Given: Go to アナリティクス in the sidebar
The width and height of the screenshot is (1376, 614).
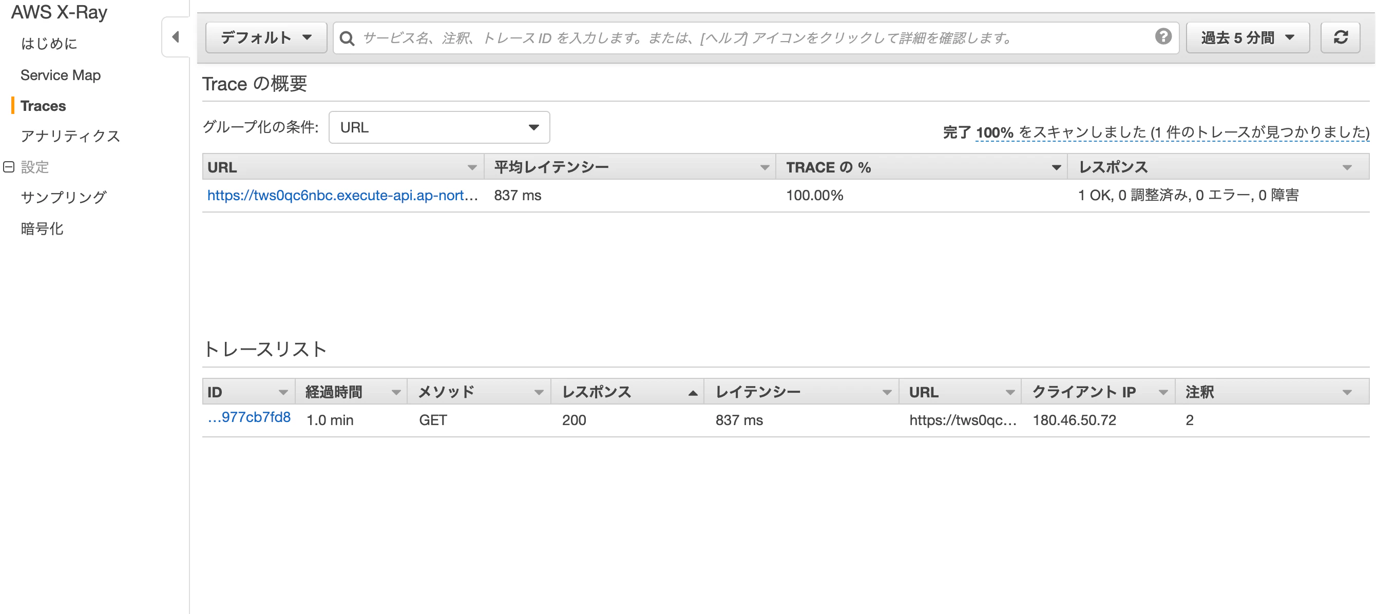Looking at the screenshot, I should (x=70, y=136).
